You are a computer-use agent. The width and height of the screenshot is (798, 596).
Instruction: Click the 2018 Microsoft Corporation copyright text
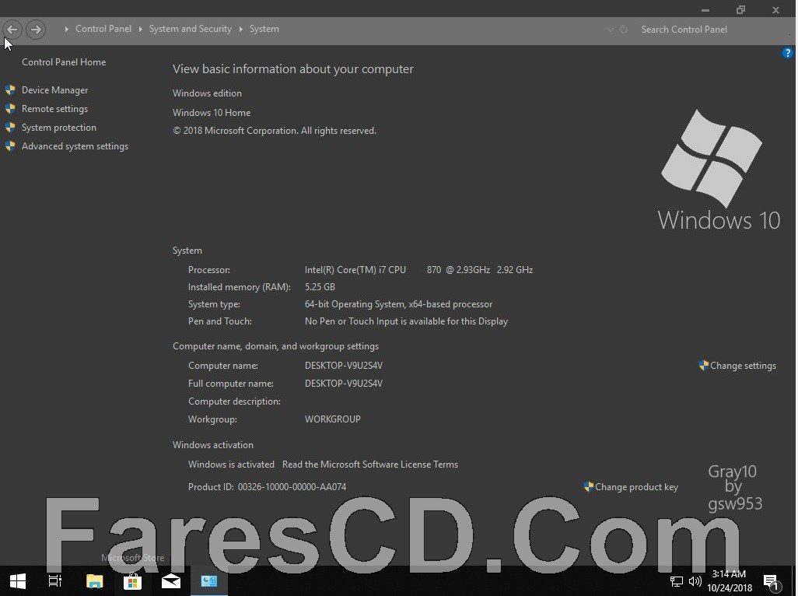point(275,131)
